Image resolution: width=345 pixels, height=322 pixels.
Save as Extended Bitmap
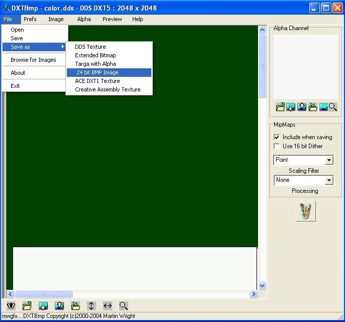[109, 55]
